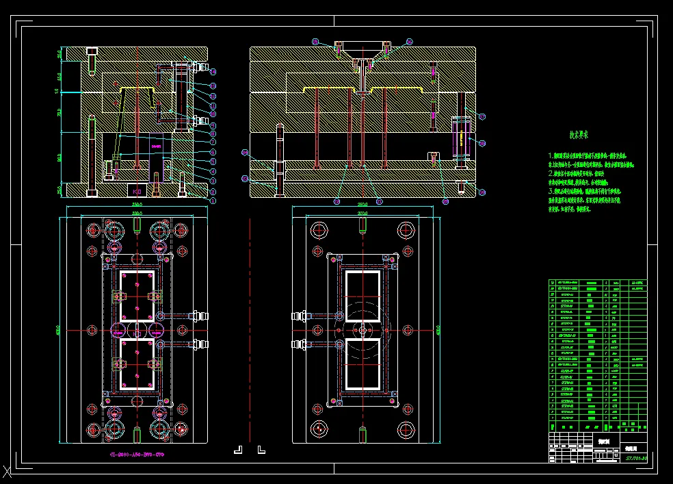Select part balloon number 12
The image size is (673, 484).
213,97
